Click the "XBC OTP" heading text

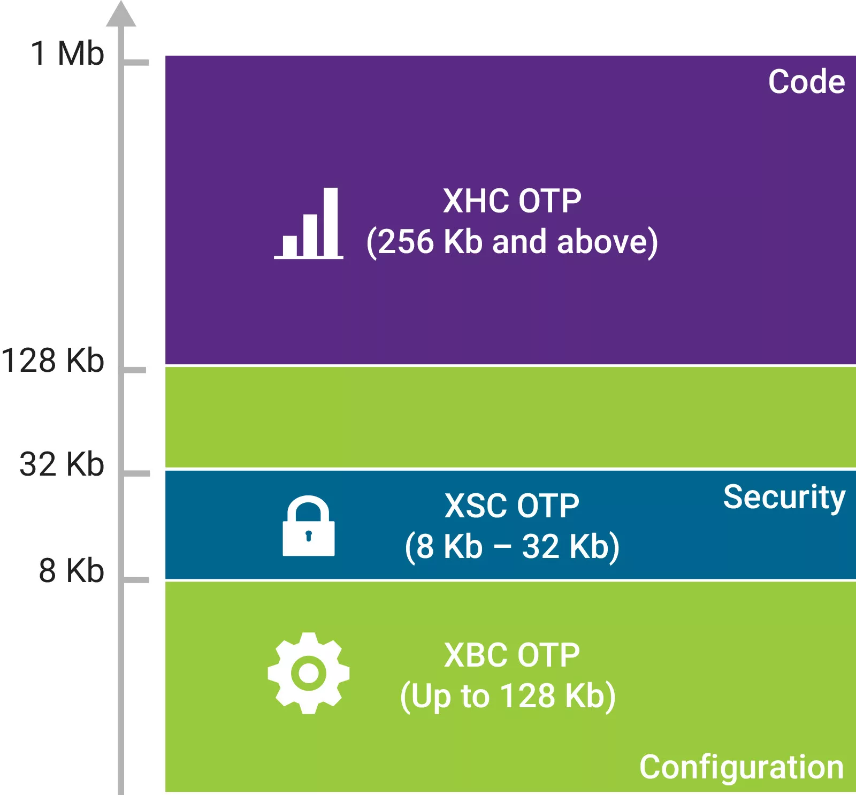[512, 655]
